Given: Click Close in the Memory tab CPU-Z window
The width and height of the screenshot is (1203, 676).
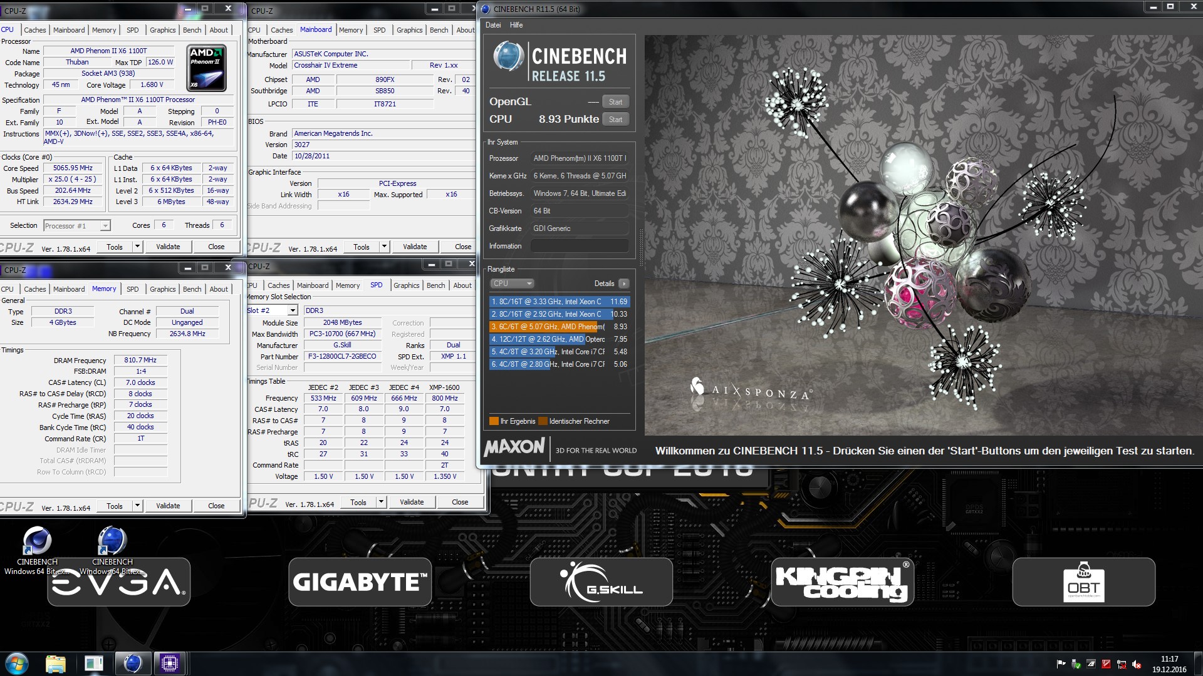Looking at the screenshot, I should click(216, 506).
